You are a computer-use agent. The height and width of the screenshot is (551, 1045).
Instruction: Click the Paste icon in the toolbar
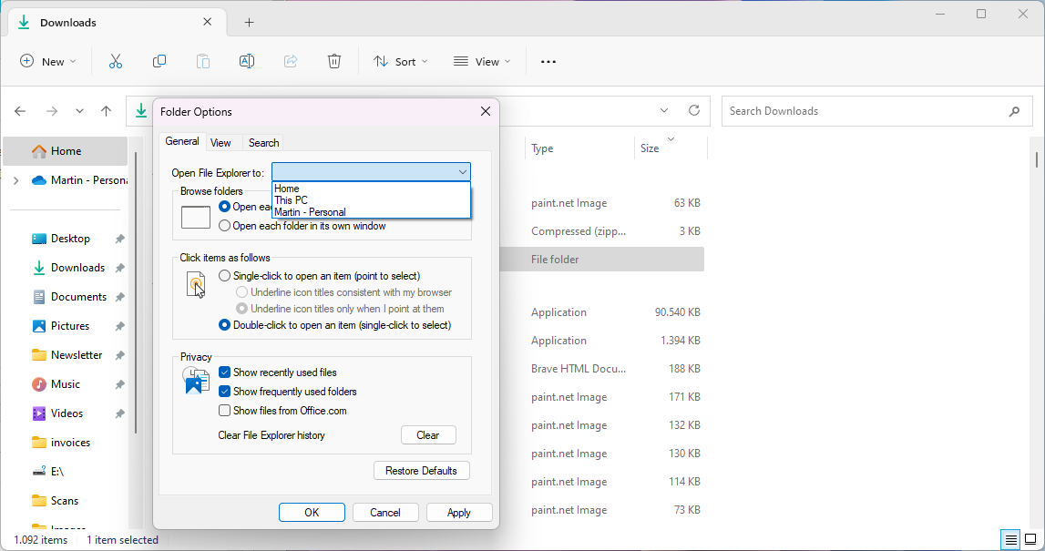click(x=203, y=61)
